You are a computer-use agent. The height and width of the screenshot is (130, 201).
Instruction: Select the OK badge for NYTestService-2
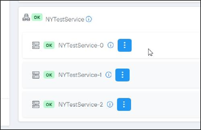(49, 104)
